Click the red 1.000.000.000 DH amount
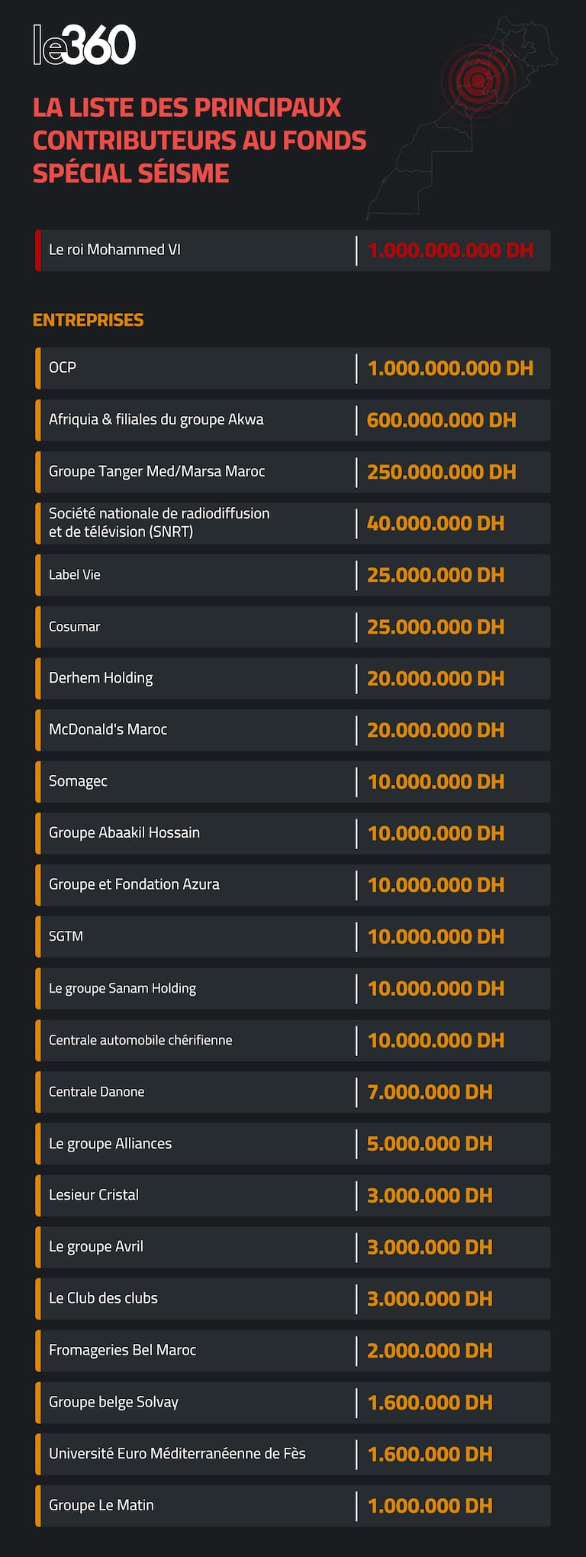586x1557 pixels. click(450, 250)
